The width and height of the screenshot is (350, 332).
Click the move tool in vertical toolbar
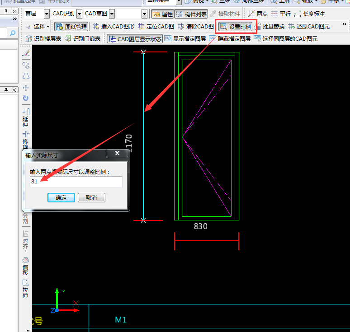[x=26, y=88]
